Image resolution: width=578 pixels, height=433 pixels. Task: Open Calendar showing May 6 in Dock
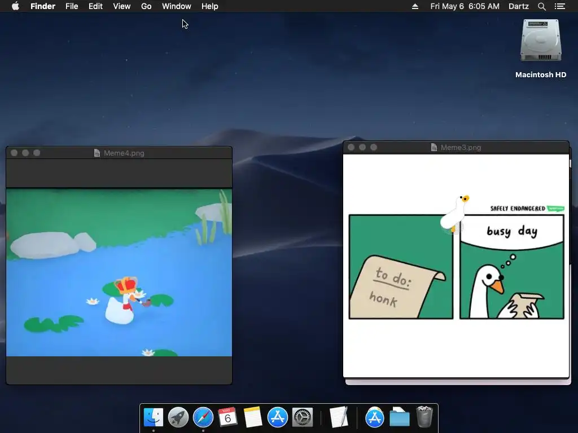[228, 418]
